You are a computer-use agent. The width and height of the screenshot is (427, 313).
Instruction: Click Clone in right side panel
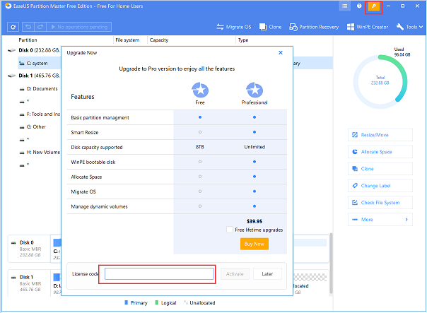point(380,169)
